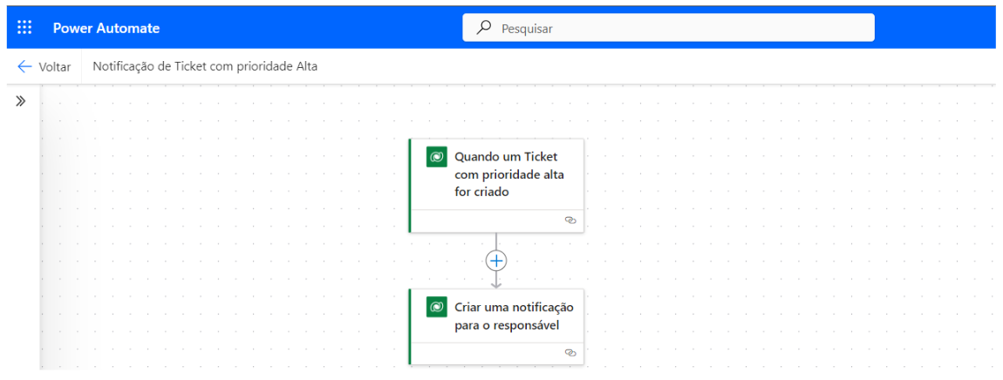
Task: Click the Dataverse icon on the notification action card
Action: coord(436,307)
